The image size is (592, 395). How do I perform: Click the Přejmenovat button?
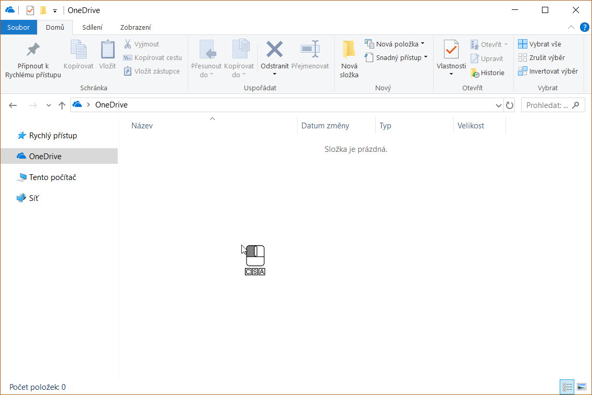[310, 55]
